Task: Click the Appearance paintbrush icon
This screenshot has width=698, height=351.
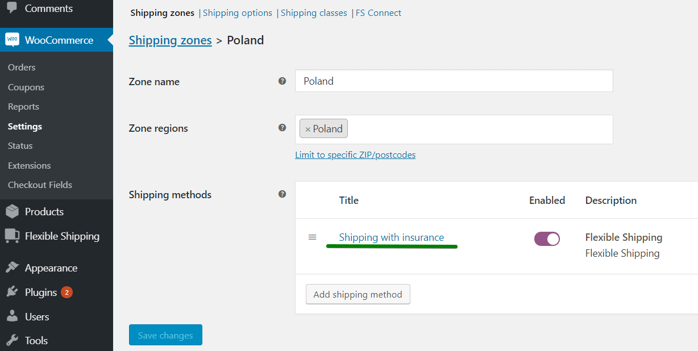Action: [12, 268]
